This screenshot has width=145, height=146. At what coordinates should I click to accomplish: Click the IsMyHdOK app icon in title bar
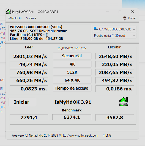coord(9,12)
